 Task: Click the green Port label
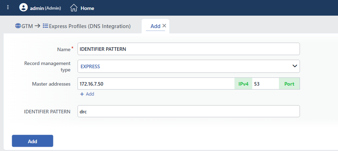(x=289, y=83)
